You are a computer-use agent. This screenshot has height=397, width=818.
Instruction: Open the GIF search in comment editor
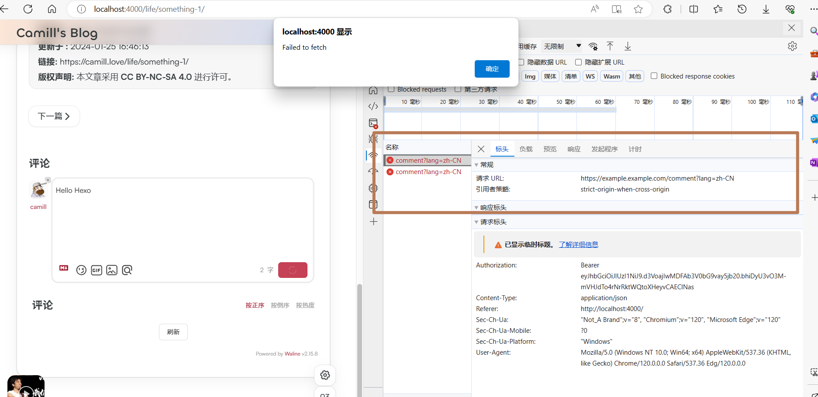point(97,270)
